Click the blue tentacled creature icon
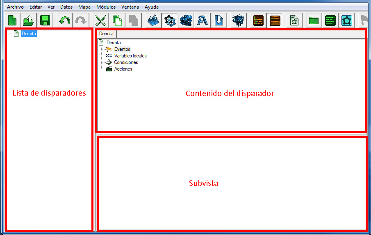This screenshot has height=235, width=371. tap(238, 21)
